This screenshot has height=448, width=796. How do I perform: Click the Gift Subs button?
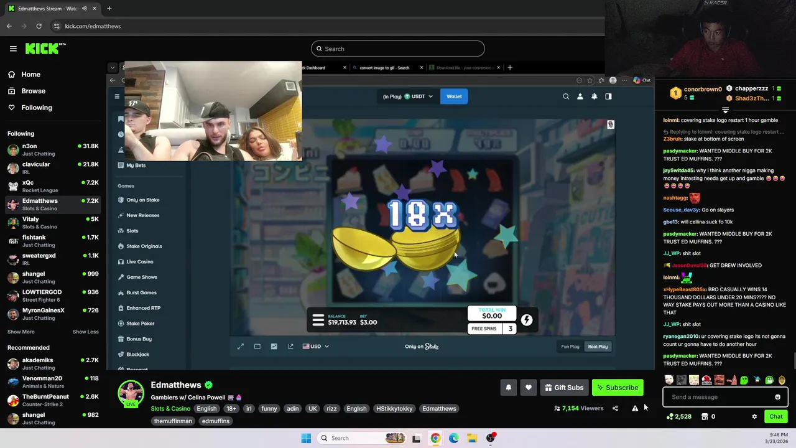pyautogui.click(x=564, y=388)
